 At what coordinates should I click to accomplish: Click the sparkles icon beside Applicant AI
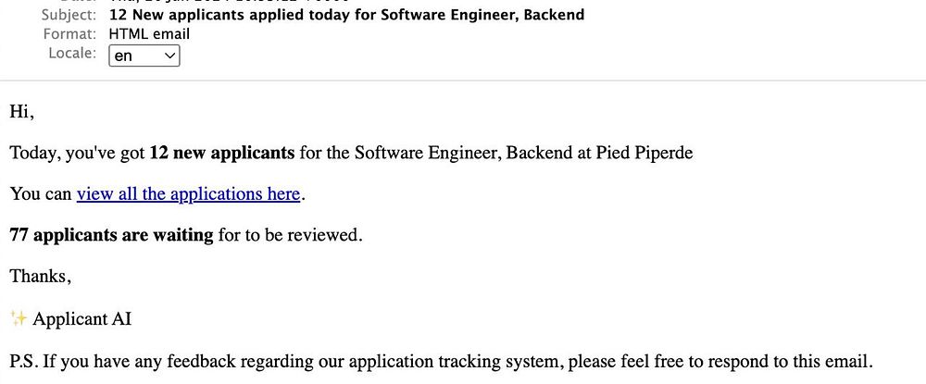(19, 319)
